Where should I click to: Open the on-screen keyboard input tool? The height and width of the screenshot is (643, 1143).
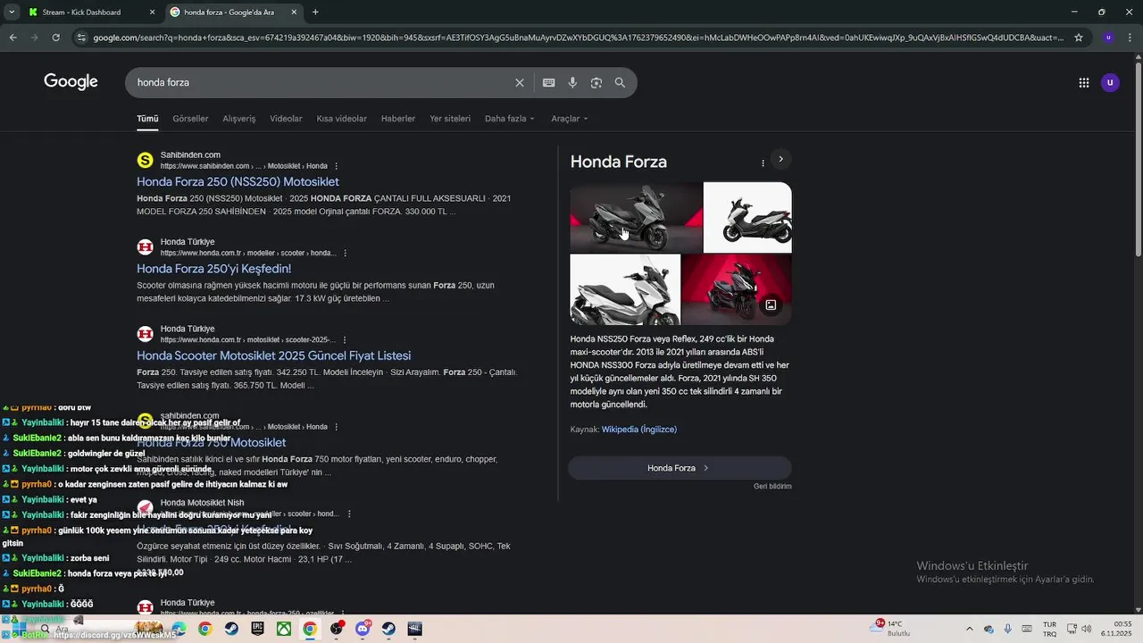548,82
